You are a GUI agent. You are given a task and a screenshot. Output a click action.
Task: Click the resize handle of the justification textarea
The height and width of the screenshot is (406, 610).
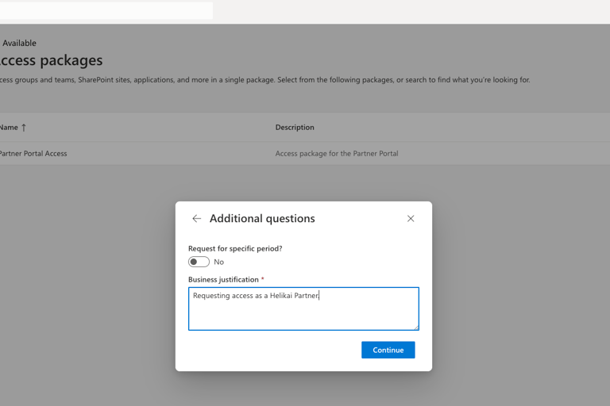point(415,327)
